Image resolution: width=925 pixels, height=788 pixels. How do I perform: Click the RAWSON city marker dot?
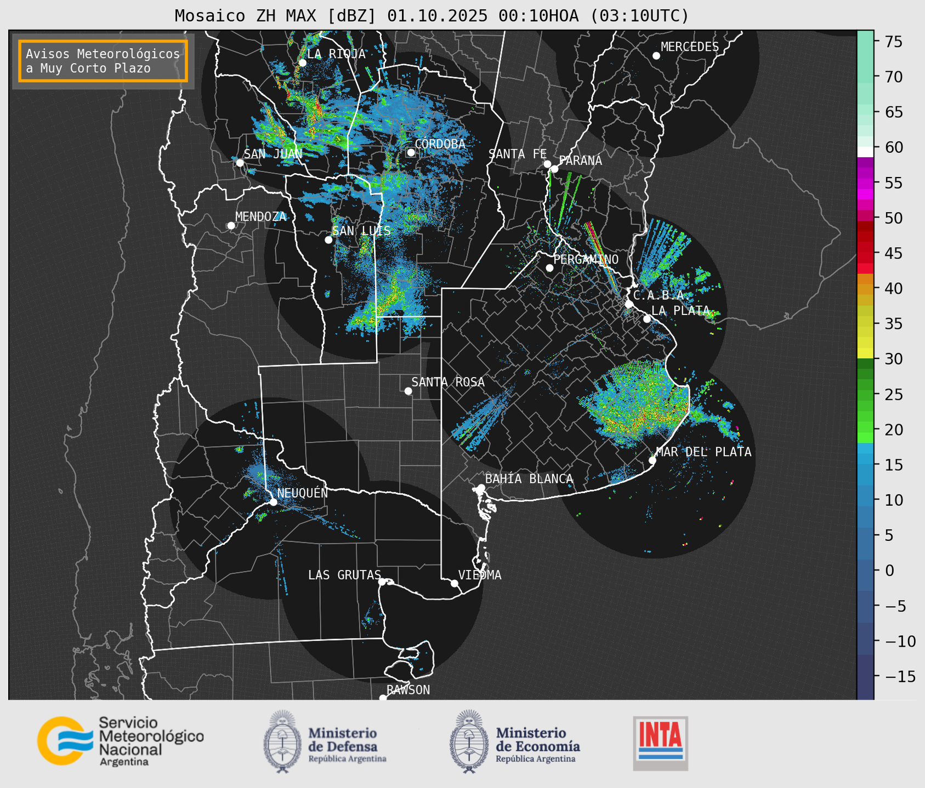(x=383, y=698)
